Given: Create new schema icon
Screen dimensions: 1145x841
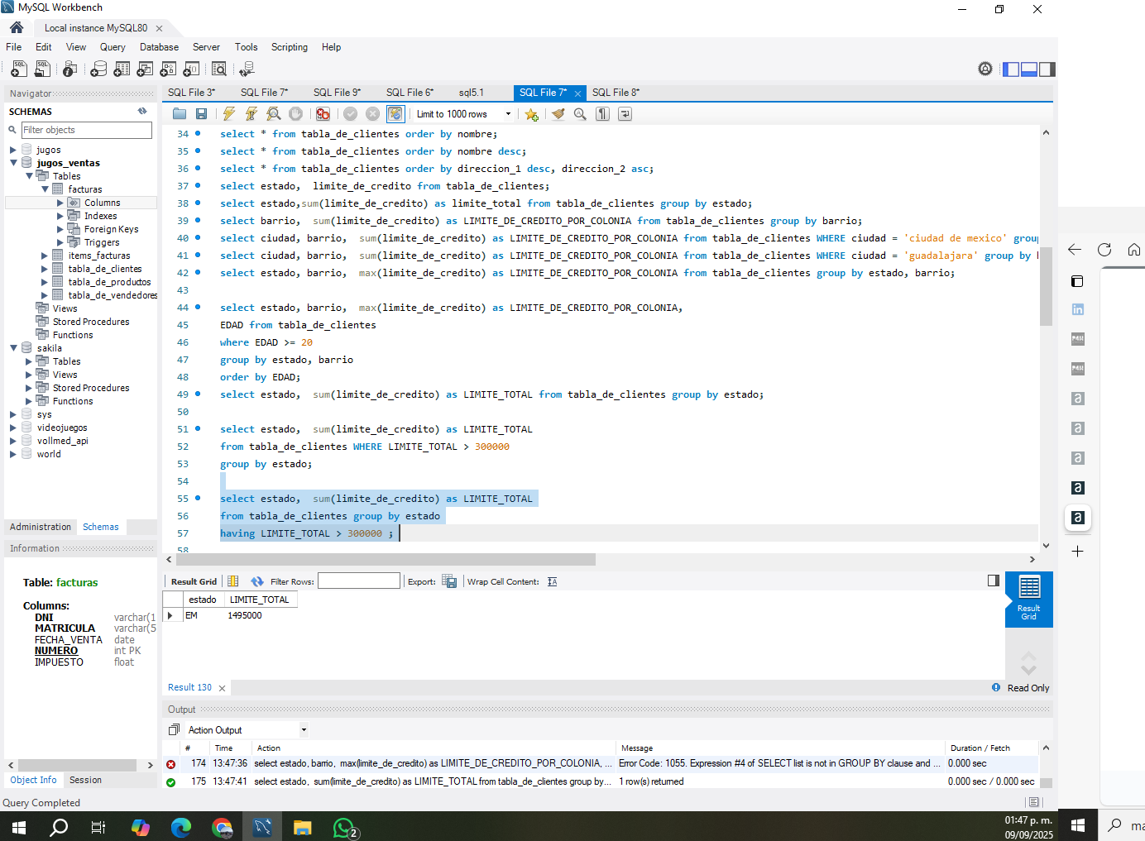Looking at the screenshot, I should point(98,69).
